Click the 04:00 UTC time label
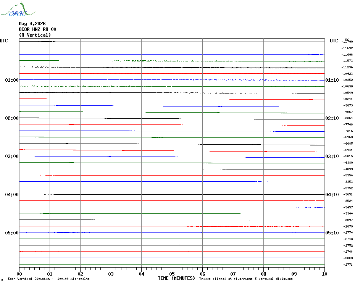The height and width of the screenshot is (284, 355). [x=12, y=195]
